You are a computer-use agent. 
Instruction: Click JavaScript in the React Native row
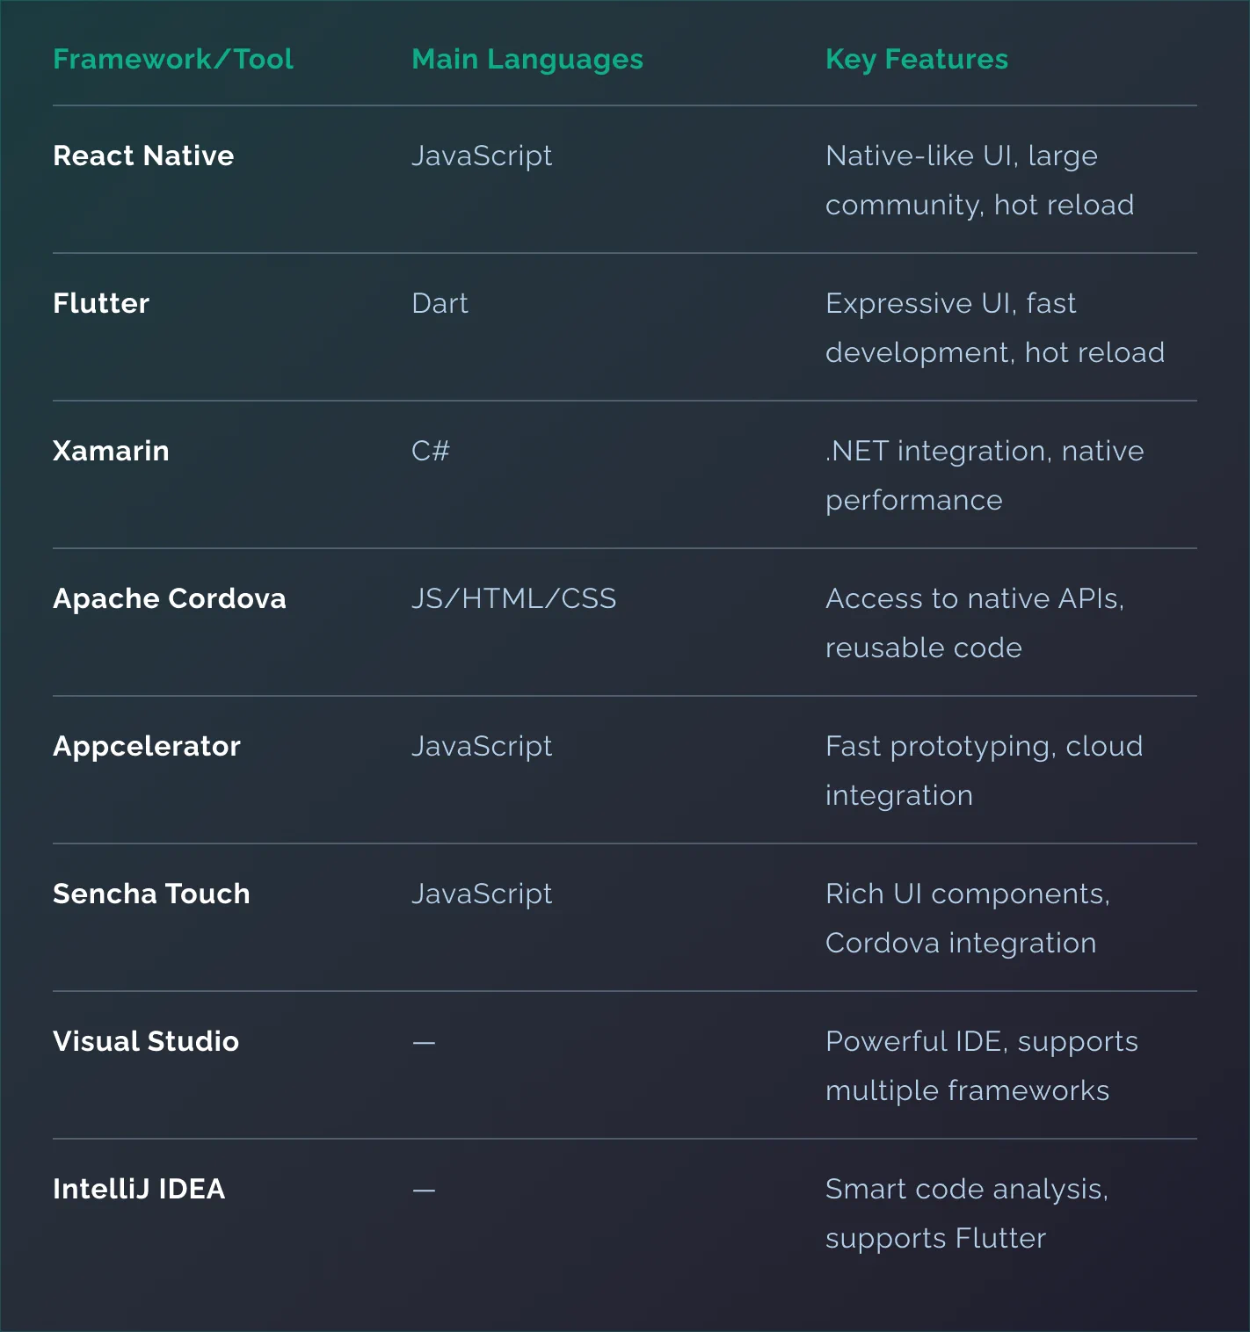pos(482,156)
